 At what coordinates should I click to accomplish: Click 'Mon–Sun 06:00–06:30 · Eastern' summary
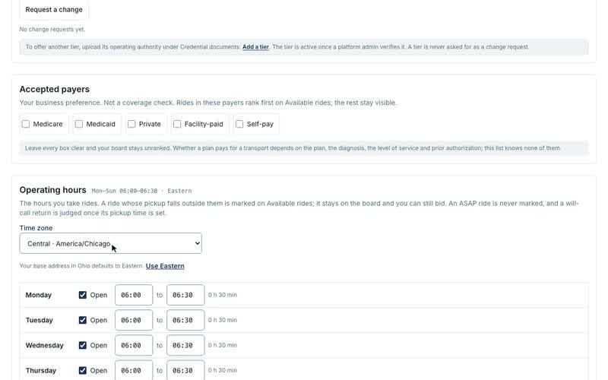point(141,191)
